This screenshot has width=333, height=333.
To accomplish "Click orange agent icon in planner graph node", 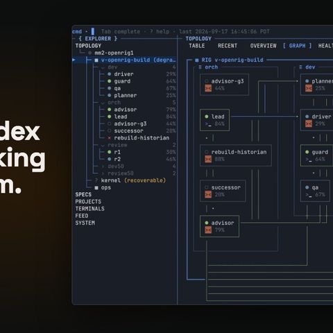I will [309, 88].
